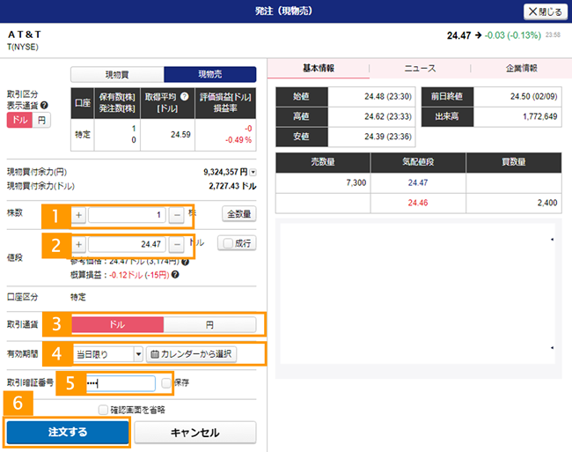Click the 取引暗証番号 password field
The width and height of the screenshot is (572, 452).
[x=121, y=383]
